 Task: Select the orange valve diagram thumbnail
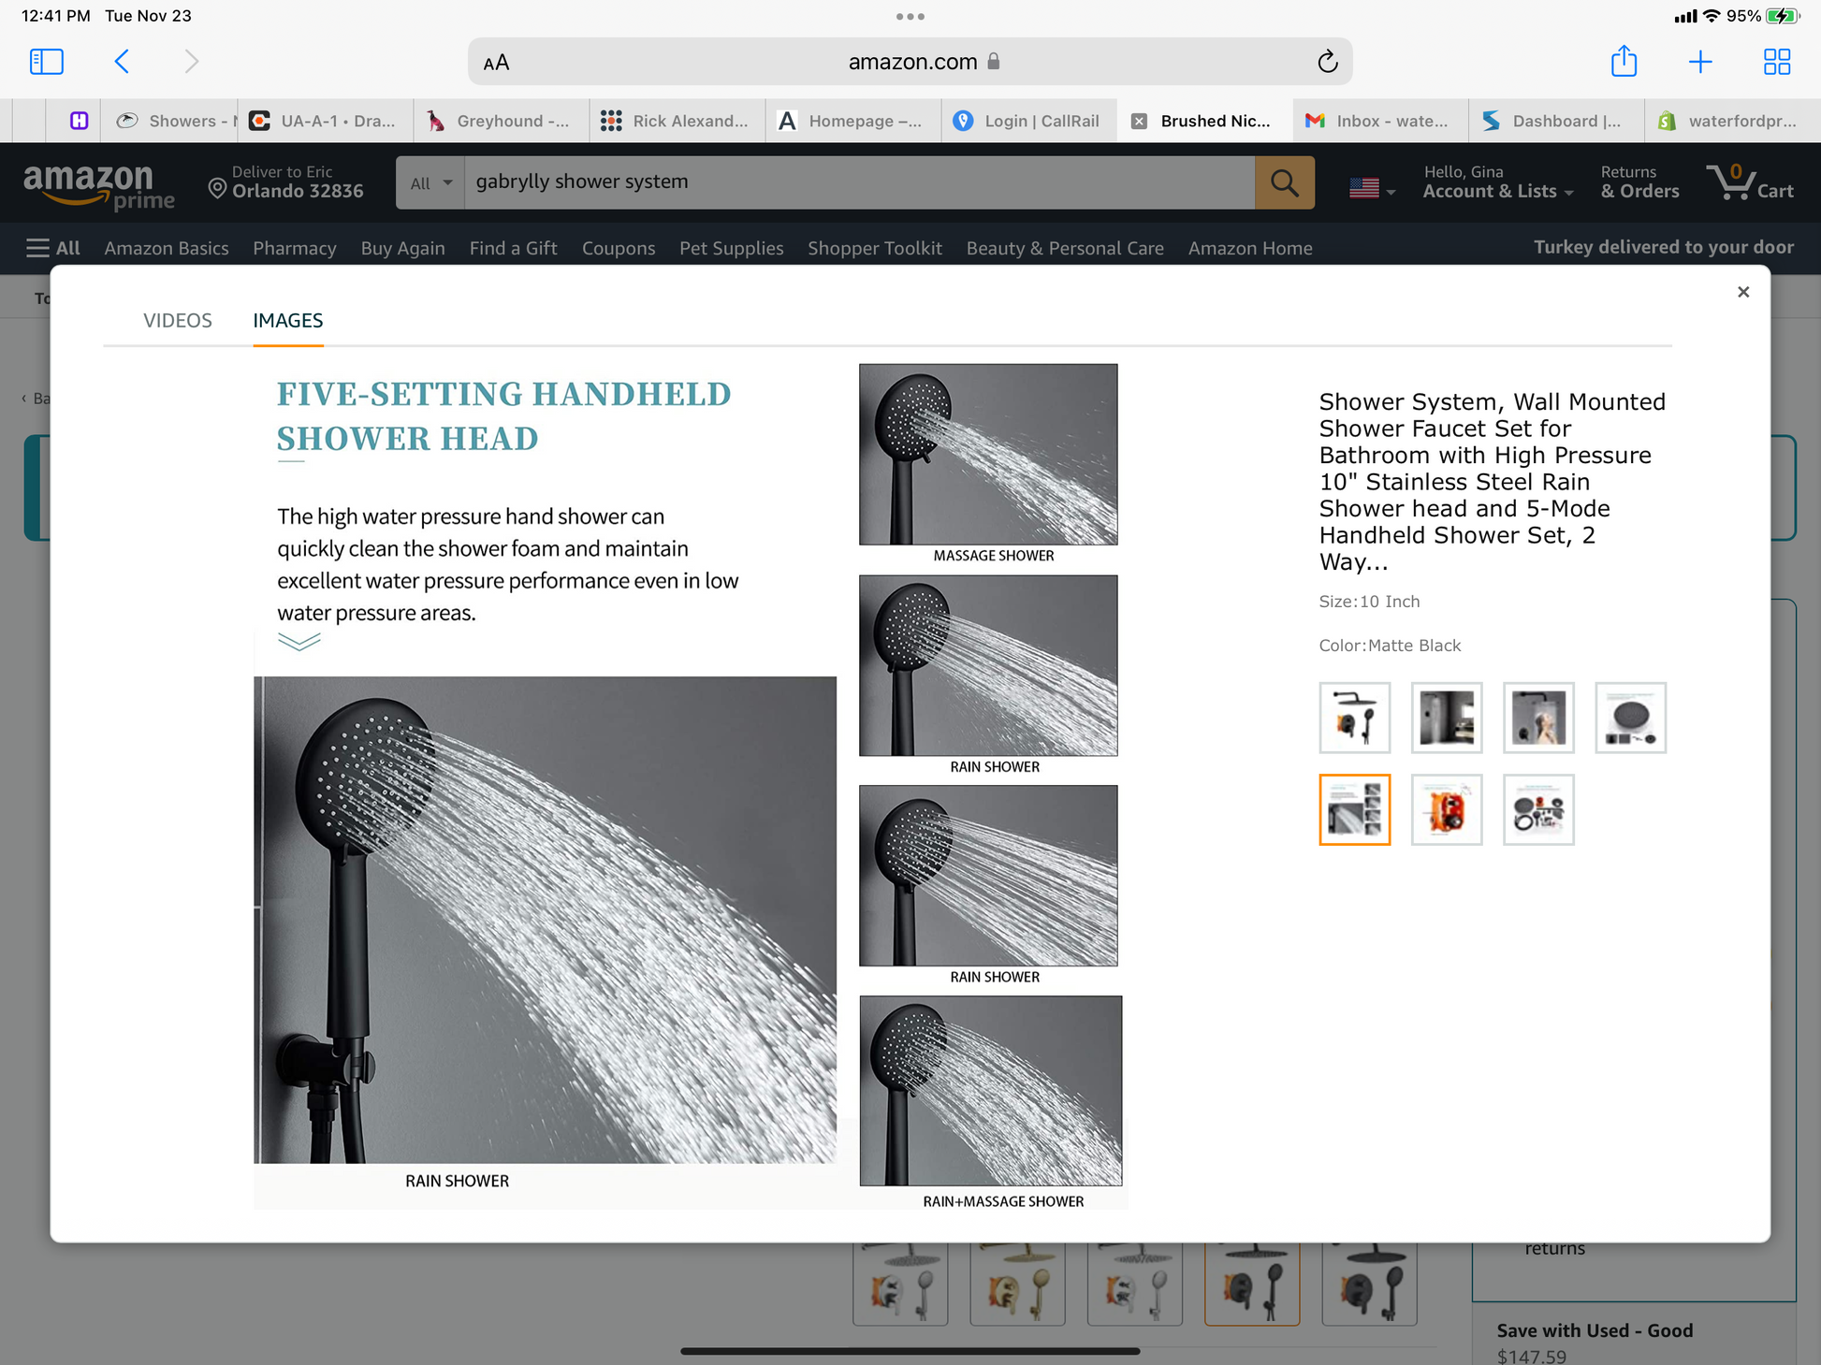click(x=1446, y=809)
